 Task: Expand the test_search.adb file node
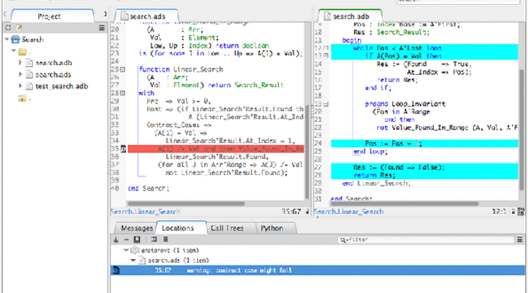click(x=21, y=86)
